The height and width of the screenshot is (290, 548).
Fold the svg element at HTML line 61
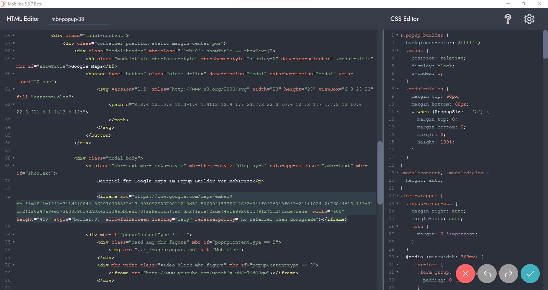tap(14, 89)
